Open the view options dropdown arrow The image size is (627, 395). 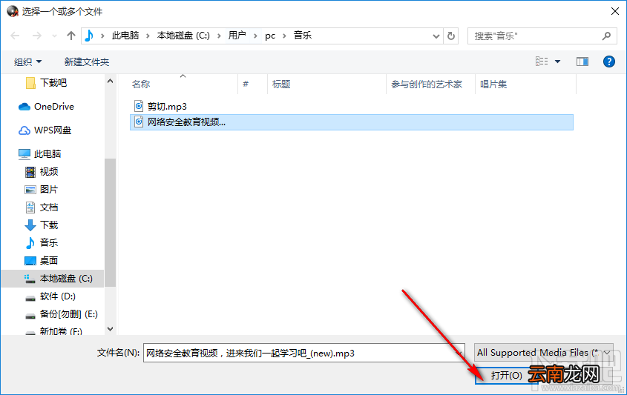557,62
